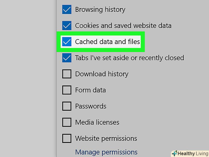Enable the Media licenses checkbox
The image size is (209, 157).
pos(67,122)
